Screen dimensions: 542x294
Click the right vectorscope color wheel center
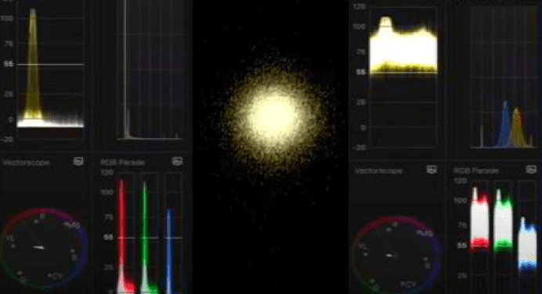point(391,256)
